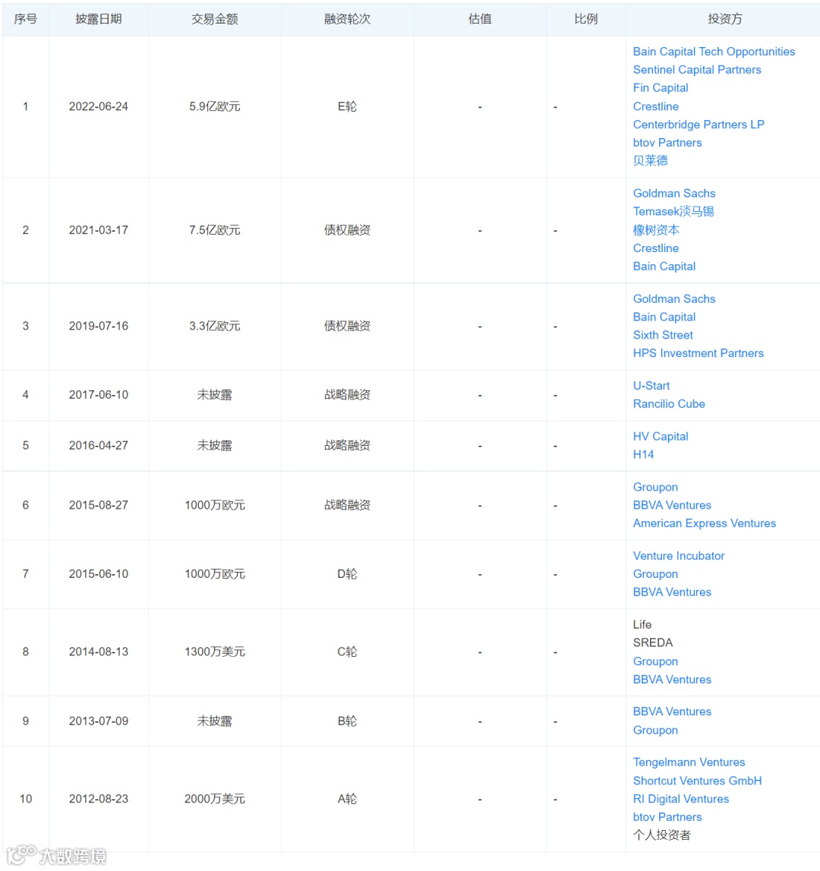
Task: Select the C轮 round cell
Action: pos(347,652)
